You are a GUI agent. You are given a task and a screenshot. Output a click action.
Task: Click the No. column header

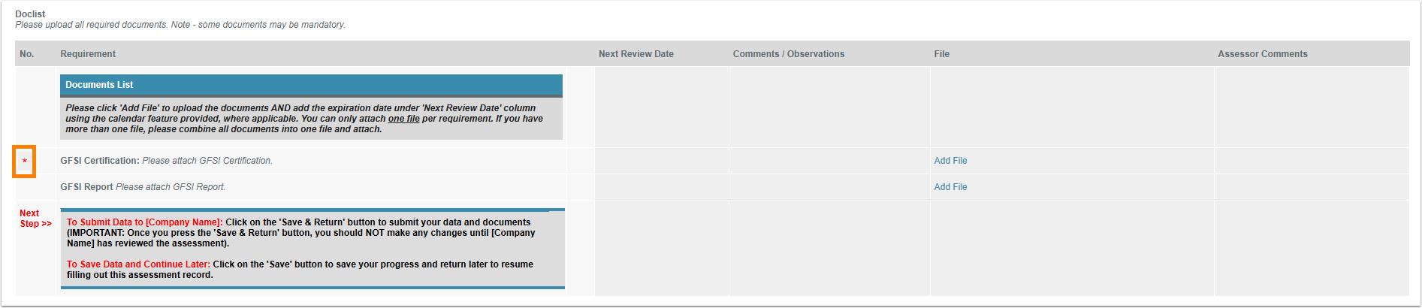tap(27, 54)
